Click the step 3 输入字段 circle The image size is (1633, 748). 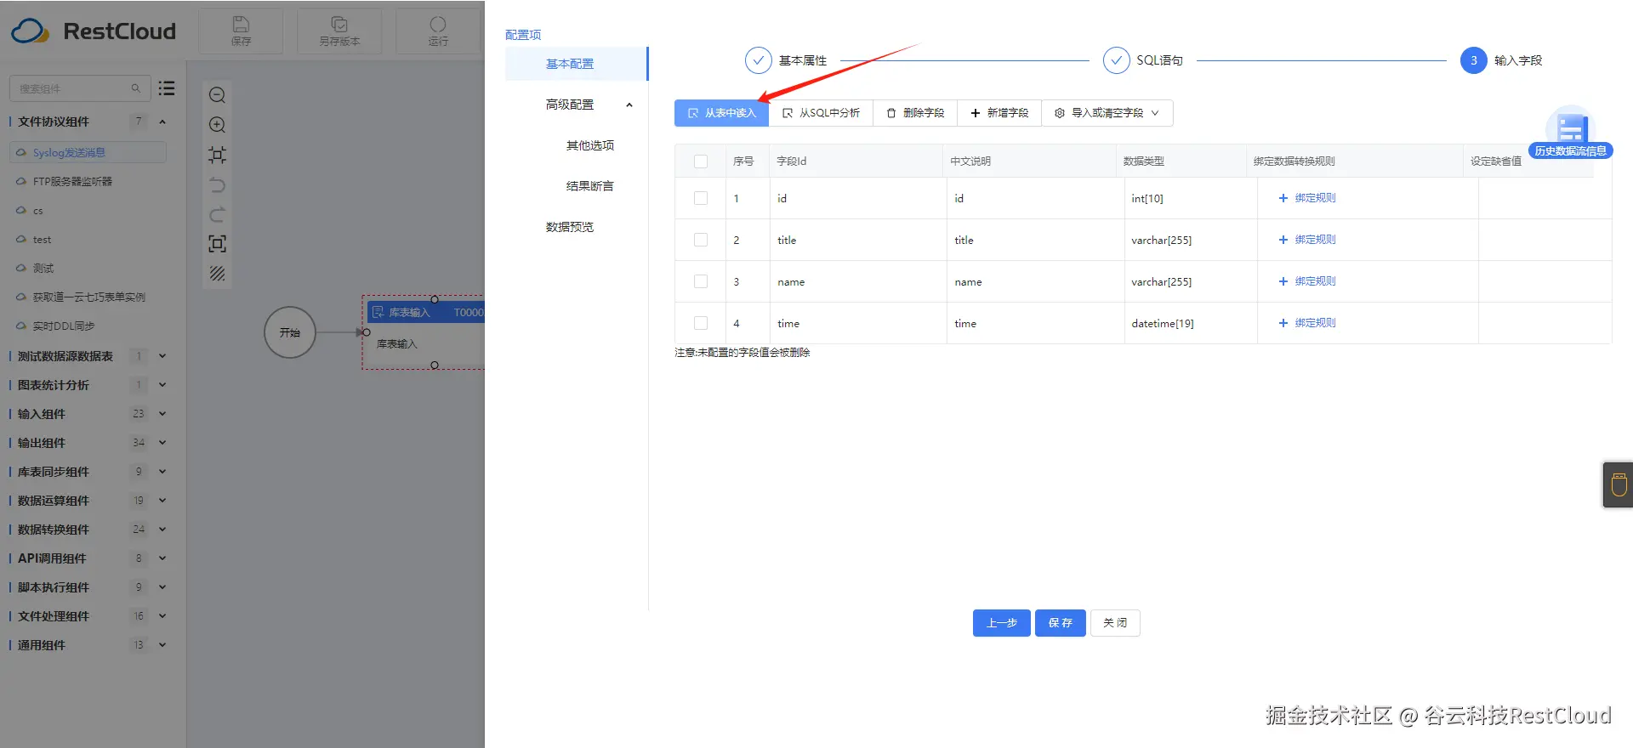coord(1473,60)
